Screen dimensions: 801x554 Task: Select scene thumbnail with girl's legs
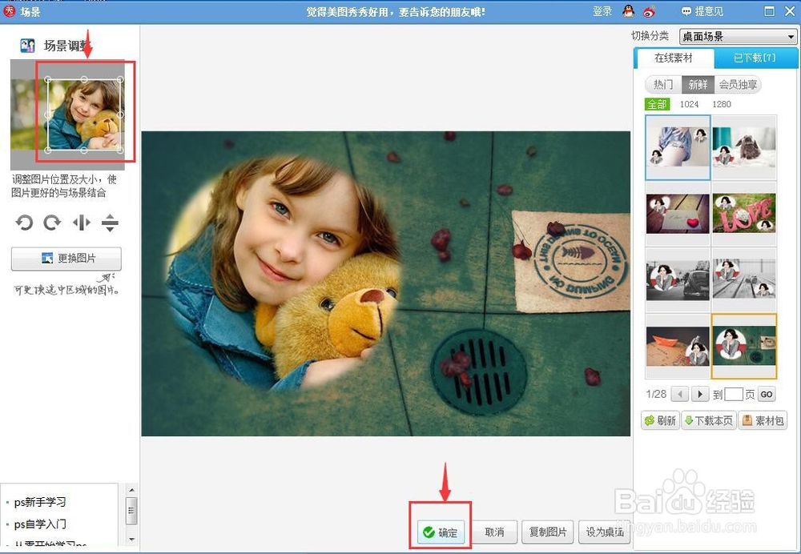pyautogui.click(x=678, y=147)
